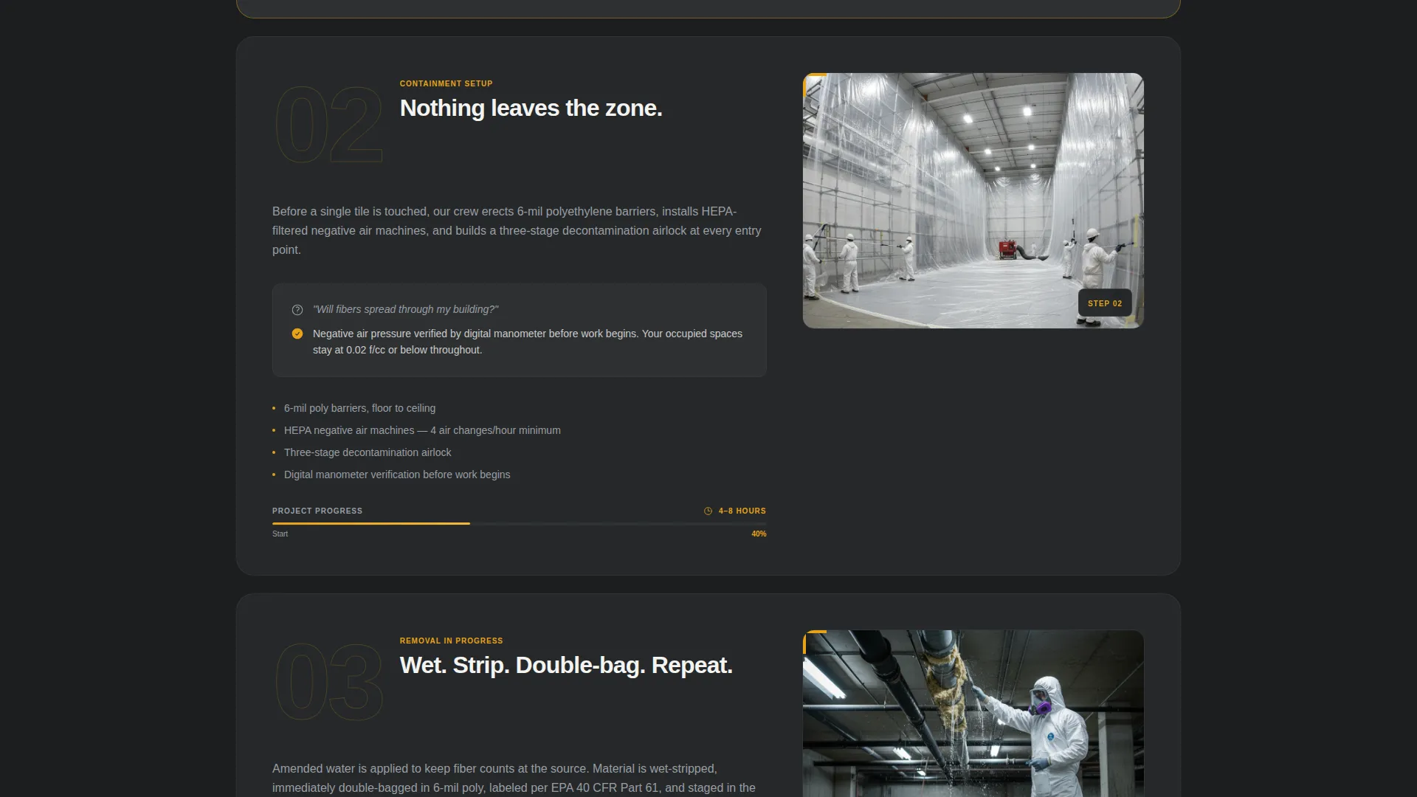Click the '4–8 HOURS' duration text
The image size is (1417, 797).
click(x=742, y=511)
